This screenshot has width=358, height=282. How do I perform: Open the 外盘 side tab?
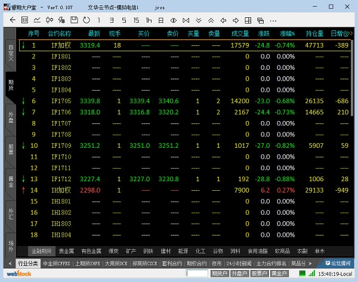pos(10,116)
